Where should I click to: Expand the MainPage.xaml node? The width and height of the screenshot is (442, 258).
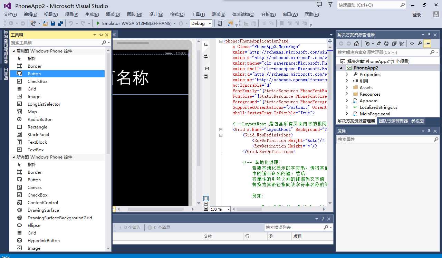click(x=347, y=114)
